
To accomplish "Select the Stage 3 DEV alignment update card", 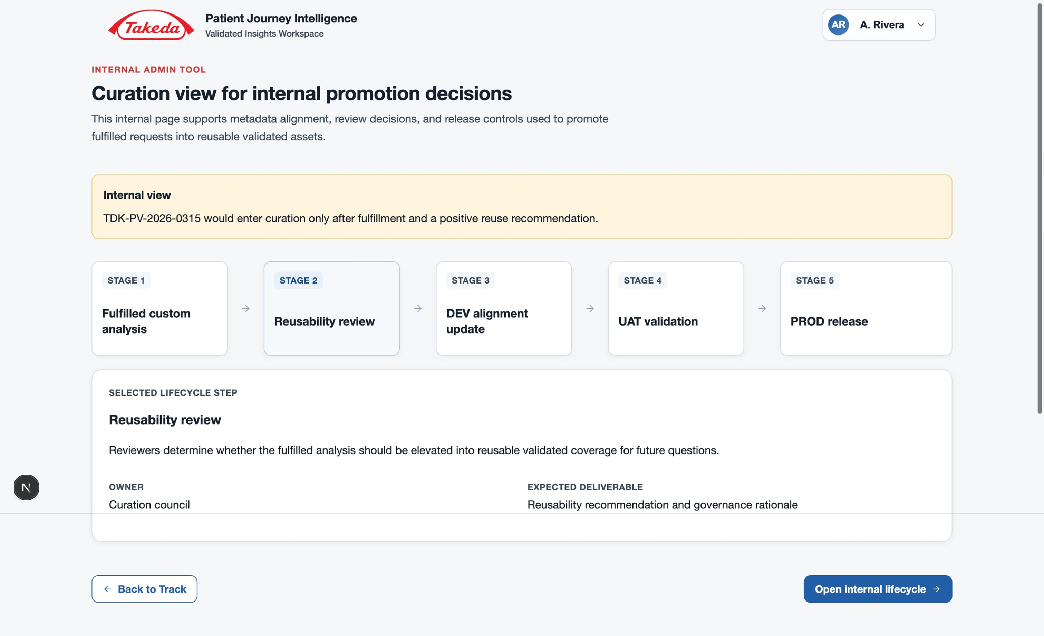I will [504, 308].
